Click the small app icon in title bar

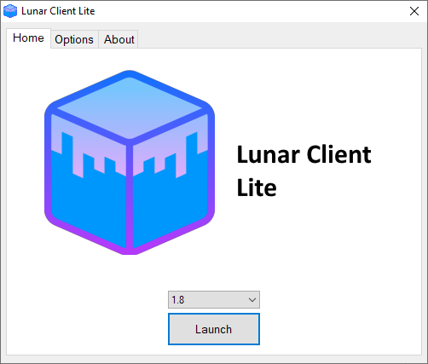point(10,11)
